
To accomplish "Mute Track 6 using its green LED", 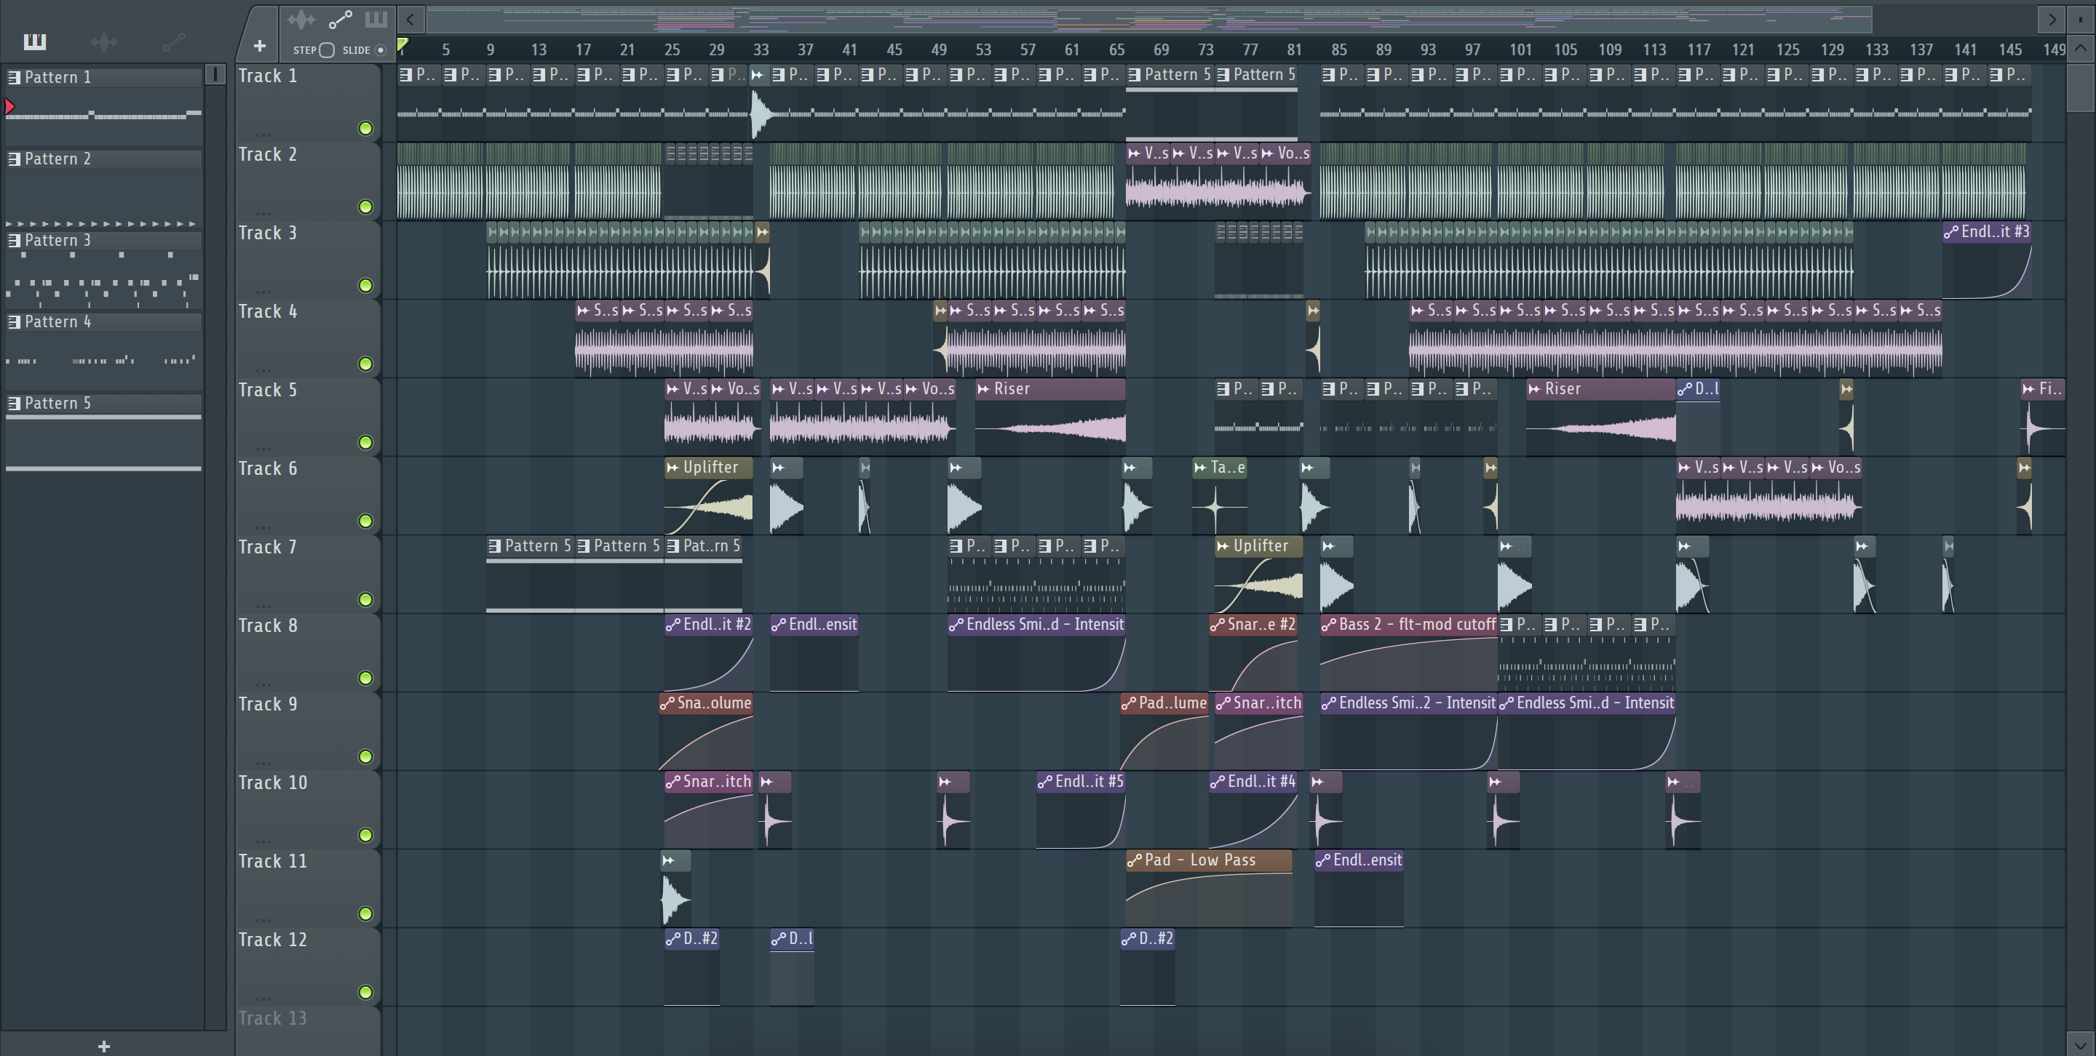I will pyautogui.click(x=366, y=521).
